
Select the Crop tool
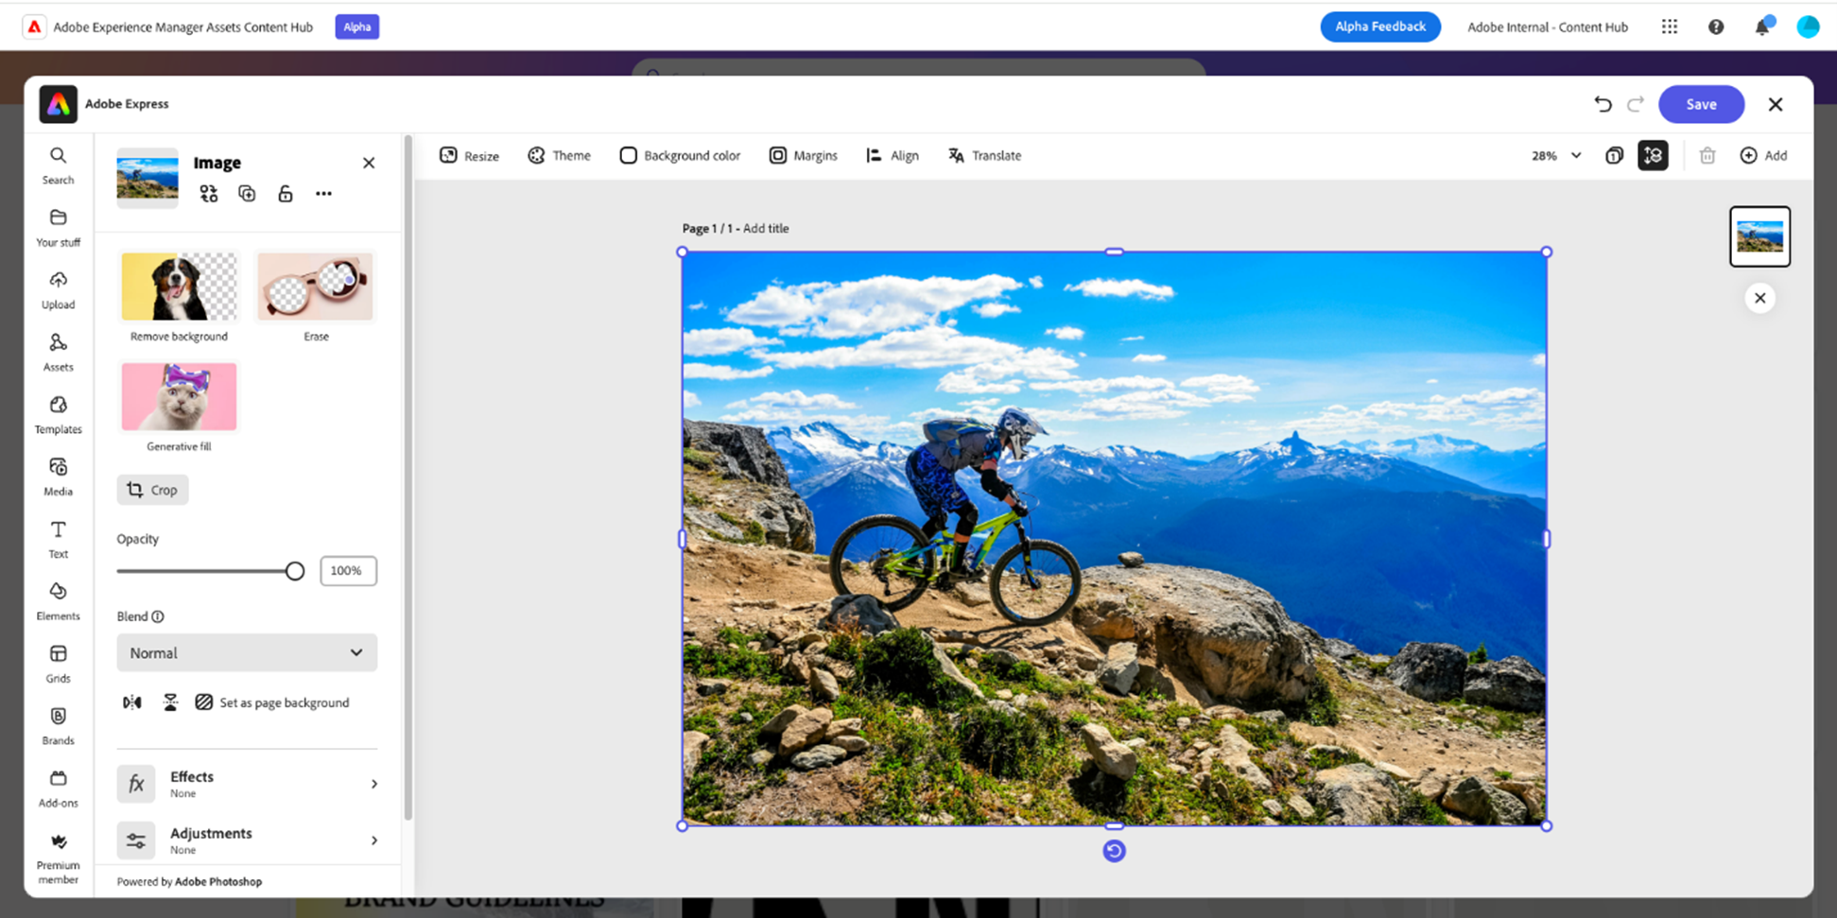(x=152, y=489)
